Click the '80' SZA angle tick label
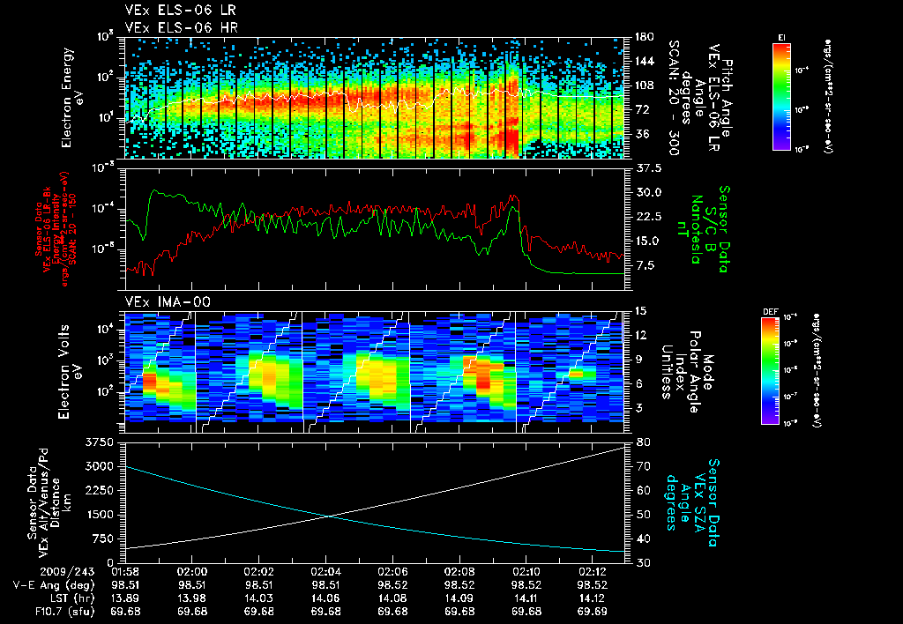The height and width of the screenshot is (624, 903). point(643,442)
